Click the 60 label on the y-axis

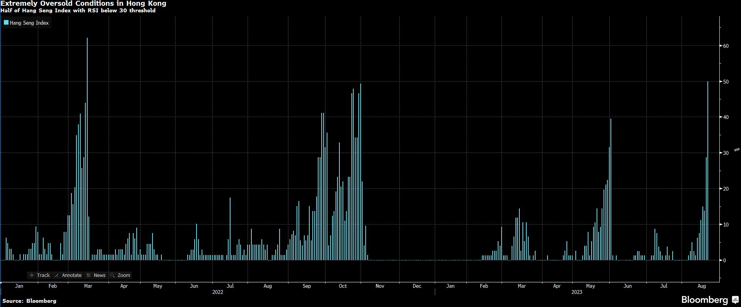pyautogui.click(x=726, y=46)
